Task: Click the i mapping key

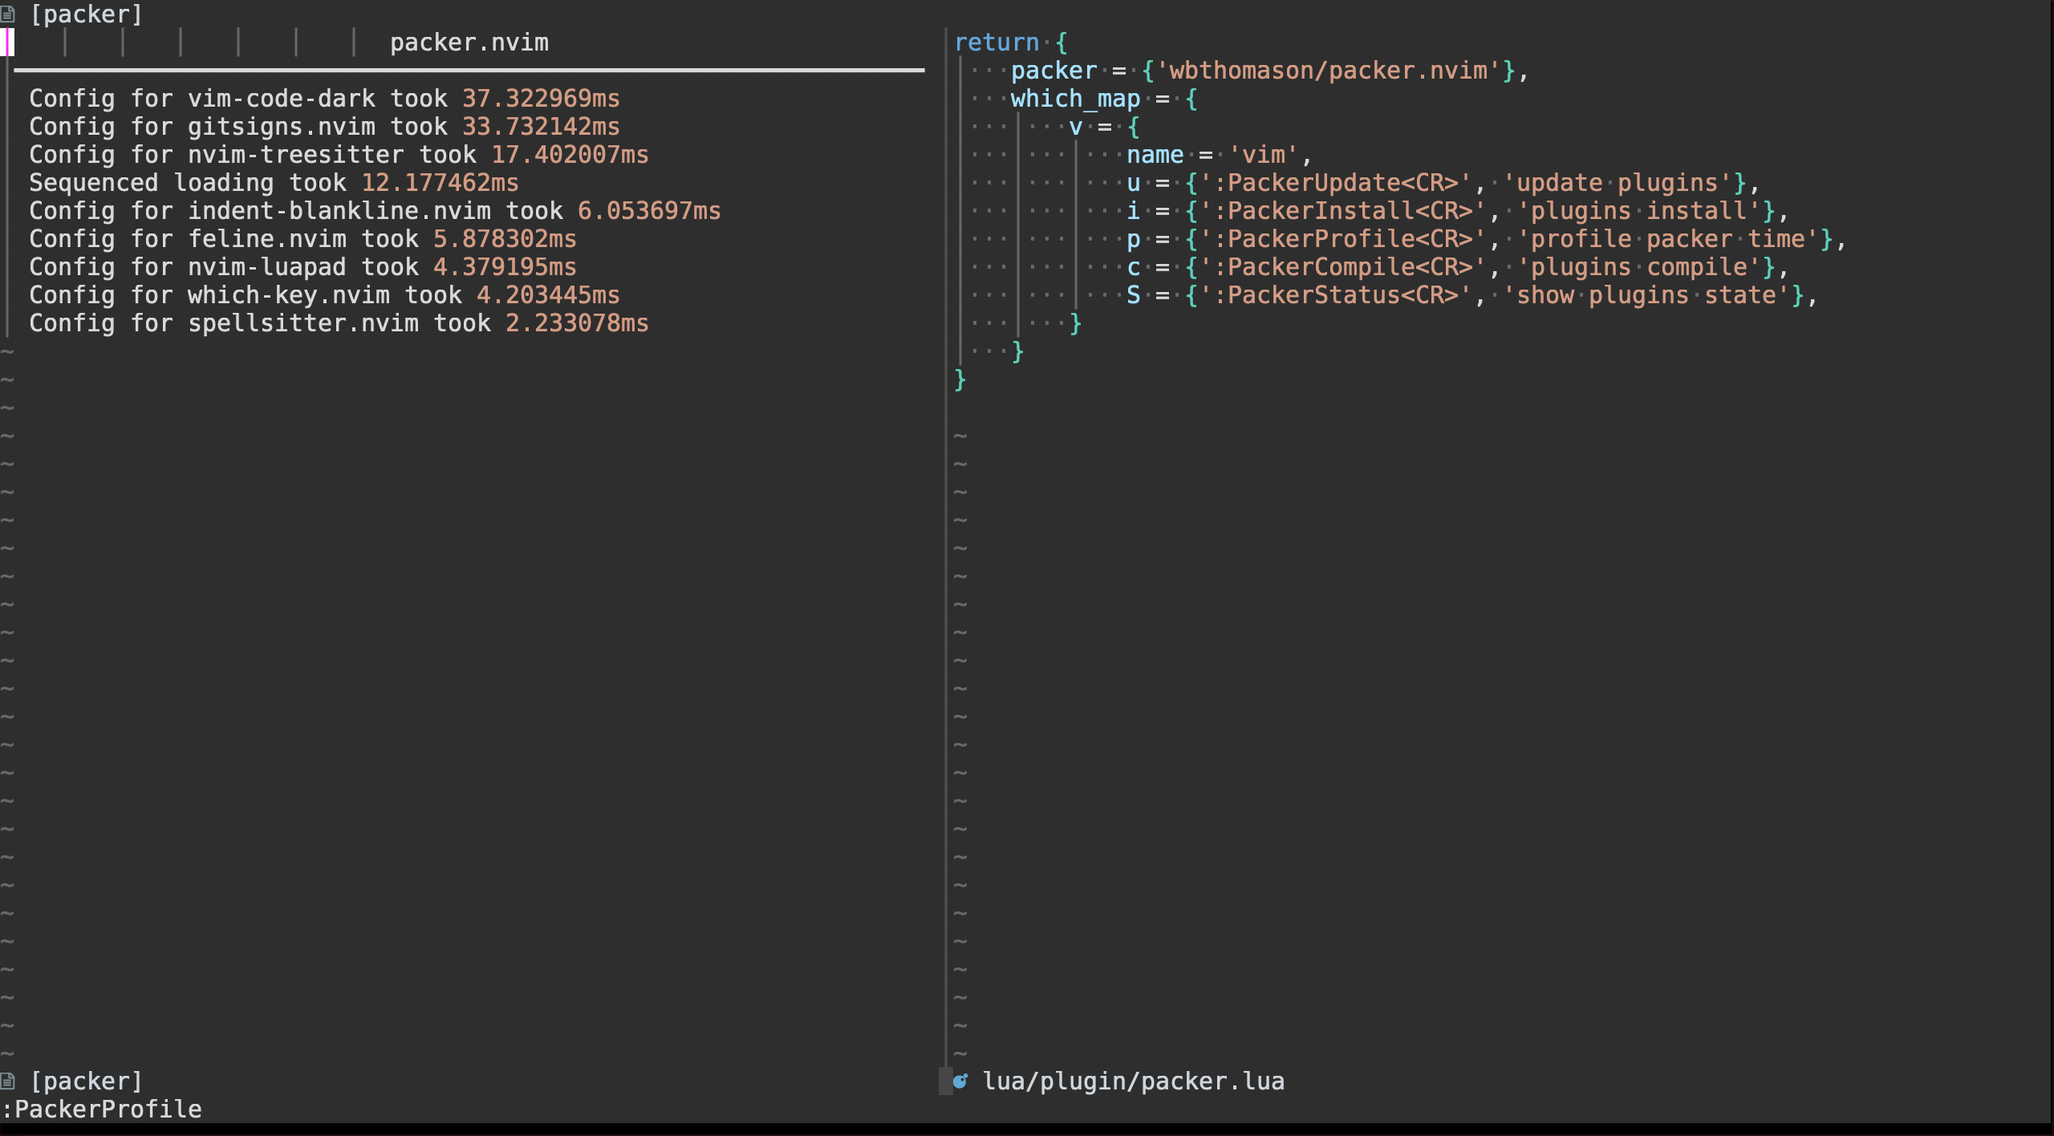Action: [1133, 211]
